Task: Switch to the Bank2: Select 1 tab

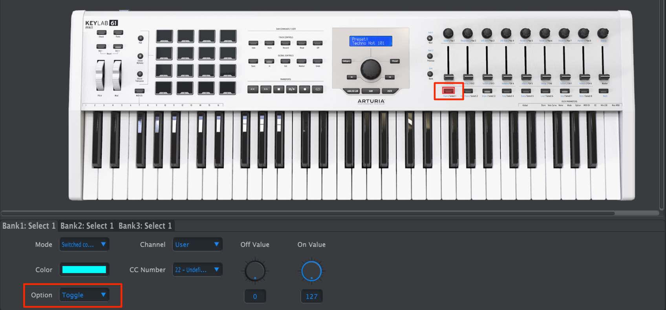Action: (87, 226)
